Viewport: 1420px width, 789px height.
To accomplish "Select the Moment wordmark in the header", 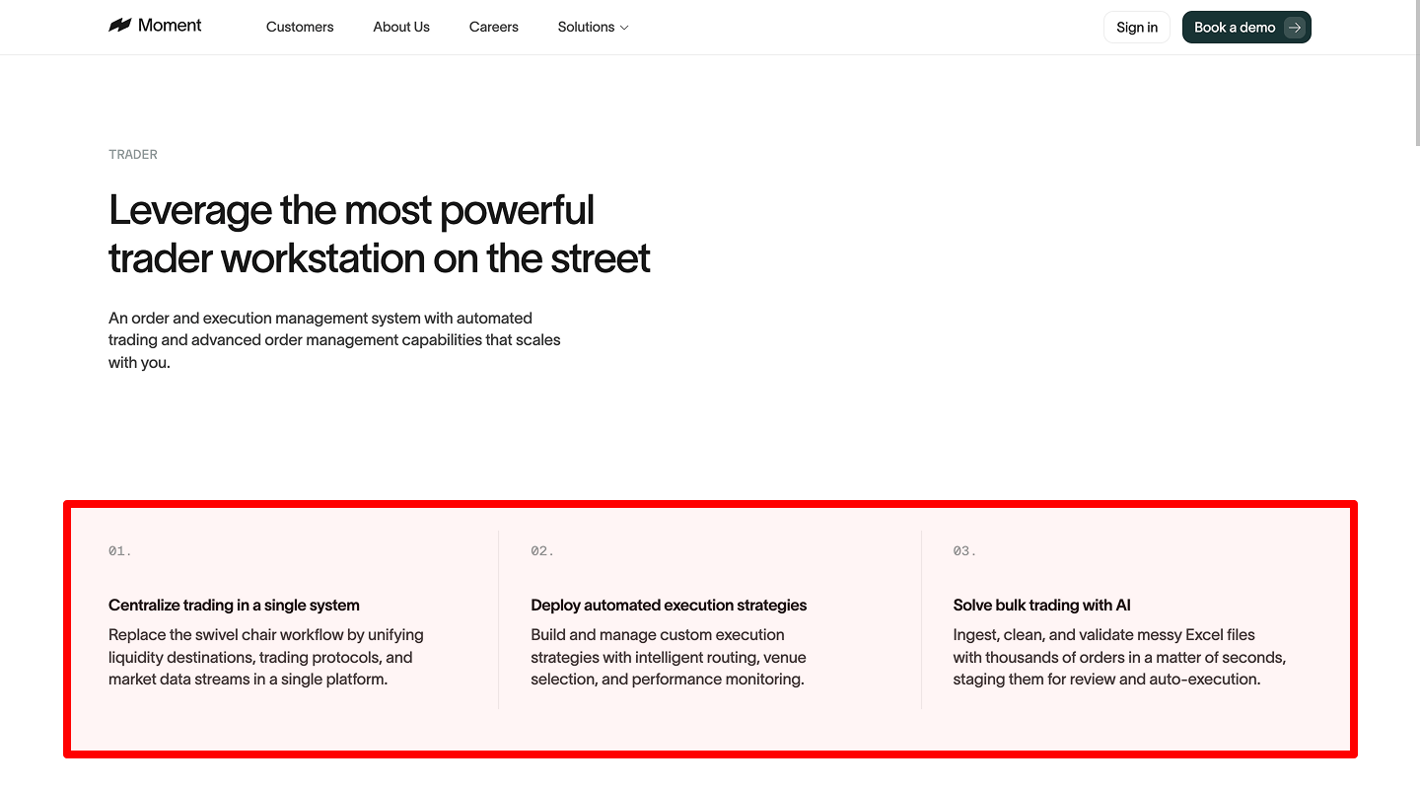I will coord(170,25).
